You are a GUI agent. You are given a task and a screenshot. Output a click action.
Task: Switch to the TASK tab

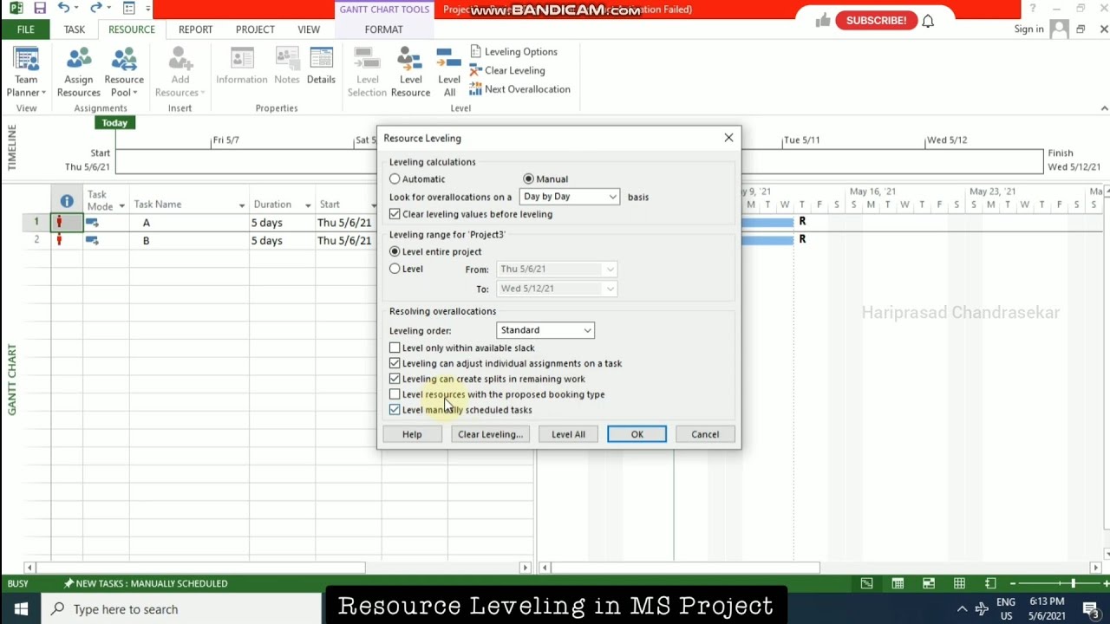[75, 29]
